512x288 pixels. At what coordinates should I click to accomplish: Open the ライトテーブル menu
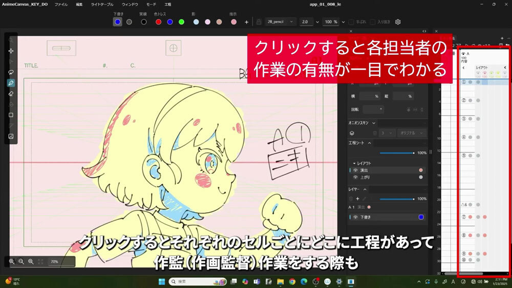coord(102,5)
